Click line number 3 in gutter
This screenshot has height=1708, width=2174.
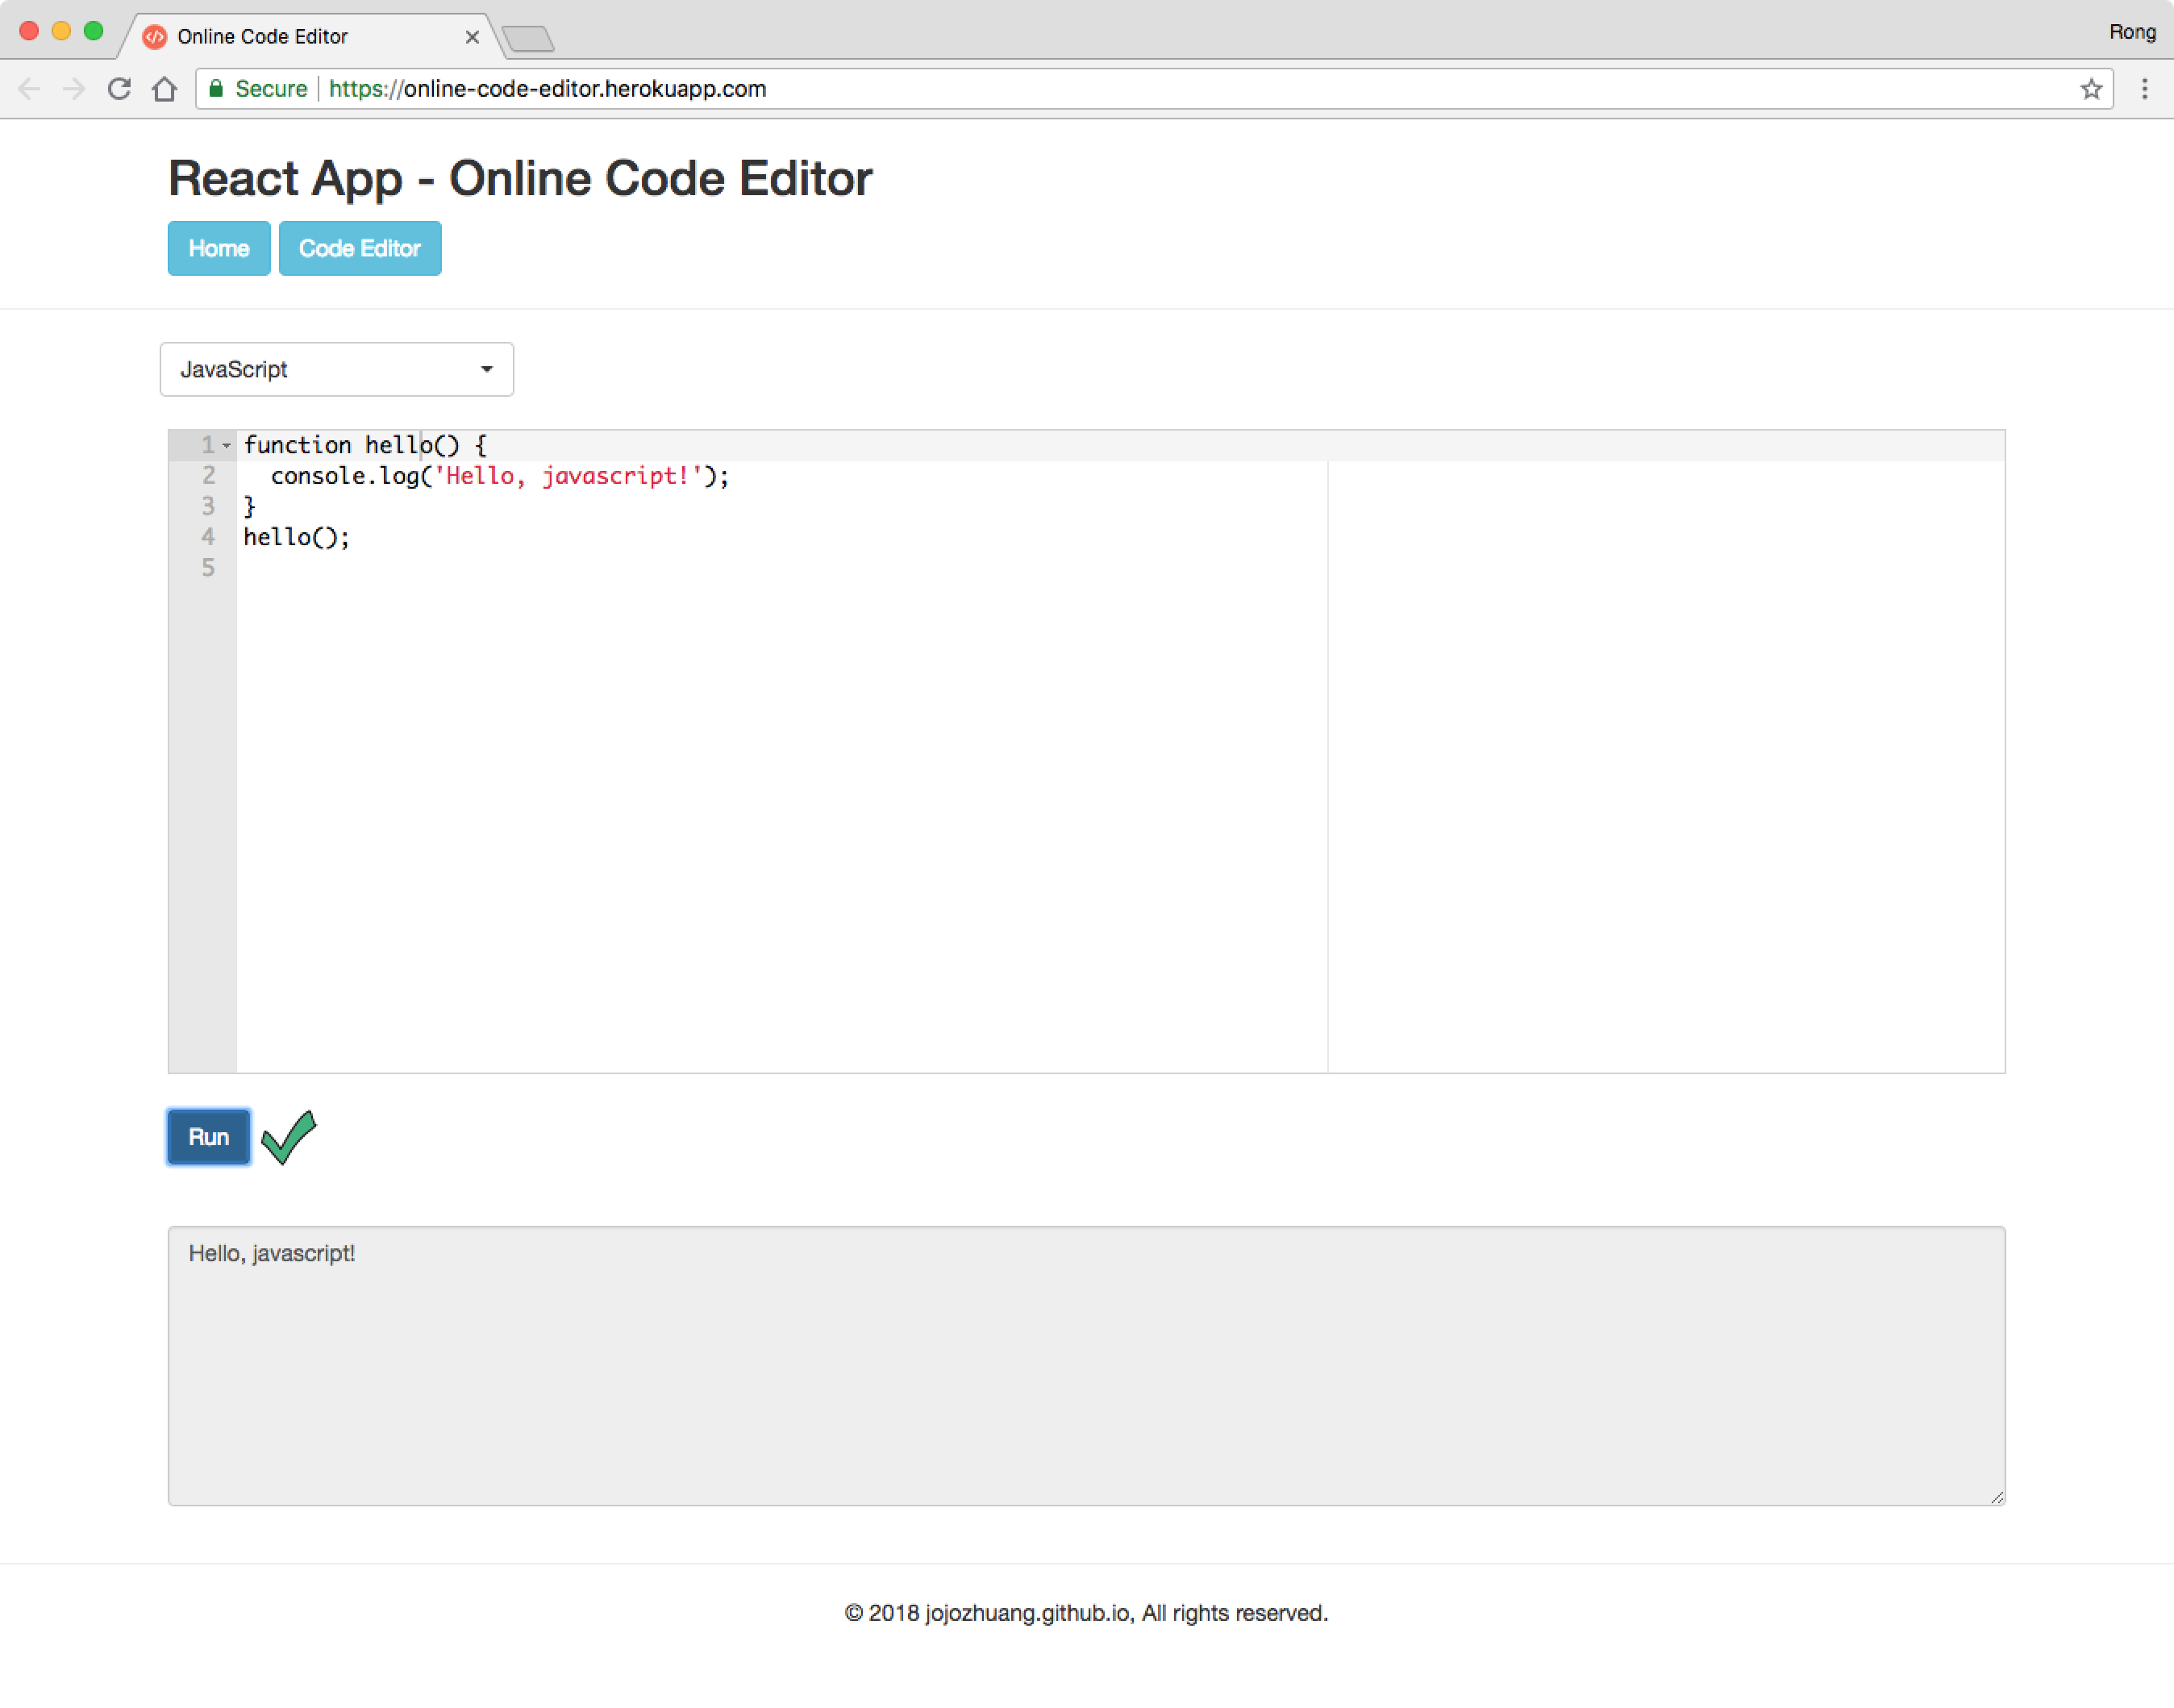pos(208,506)
